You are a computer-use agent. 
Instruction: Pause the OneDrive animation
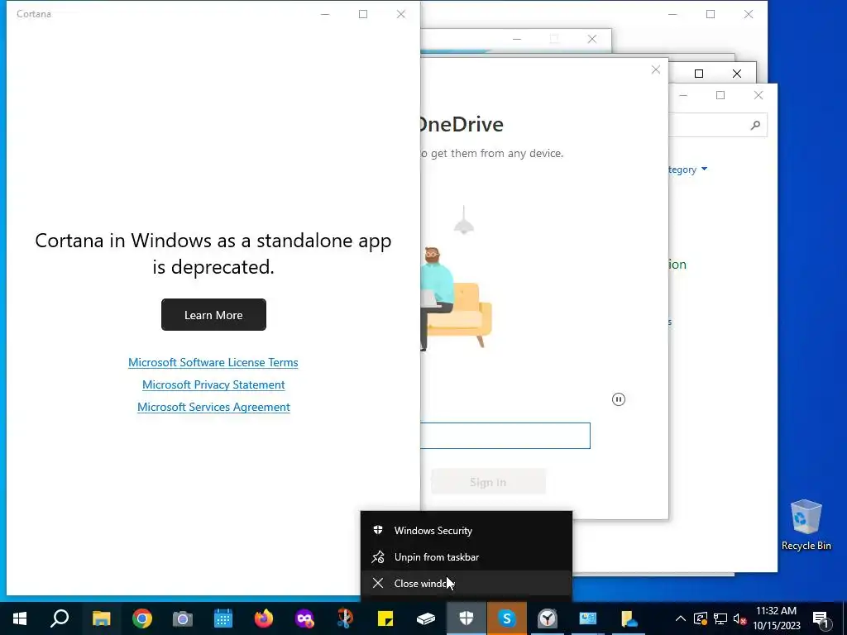coord(619,399)
